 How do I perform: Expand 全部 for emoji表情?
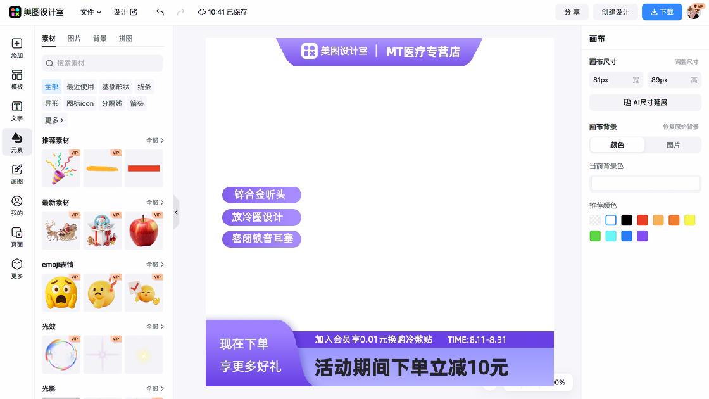(x=154, y=265)
